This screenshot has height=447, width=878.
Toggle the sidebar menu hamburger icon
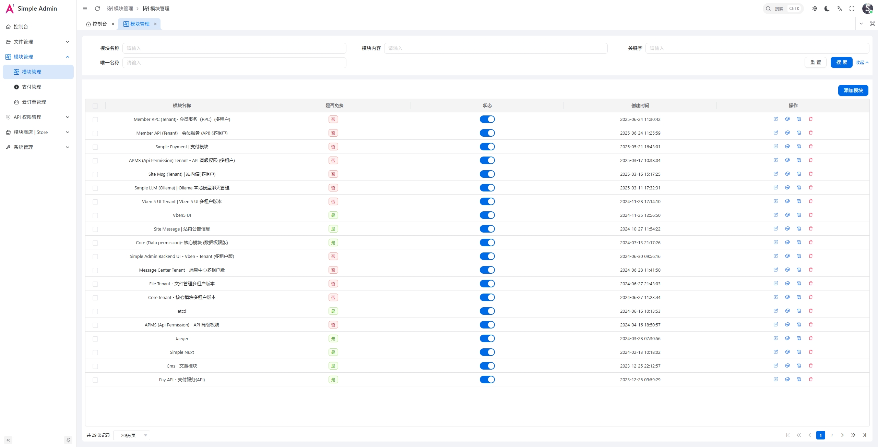click(85, 9)
